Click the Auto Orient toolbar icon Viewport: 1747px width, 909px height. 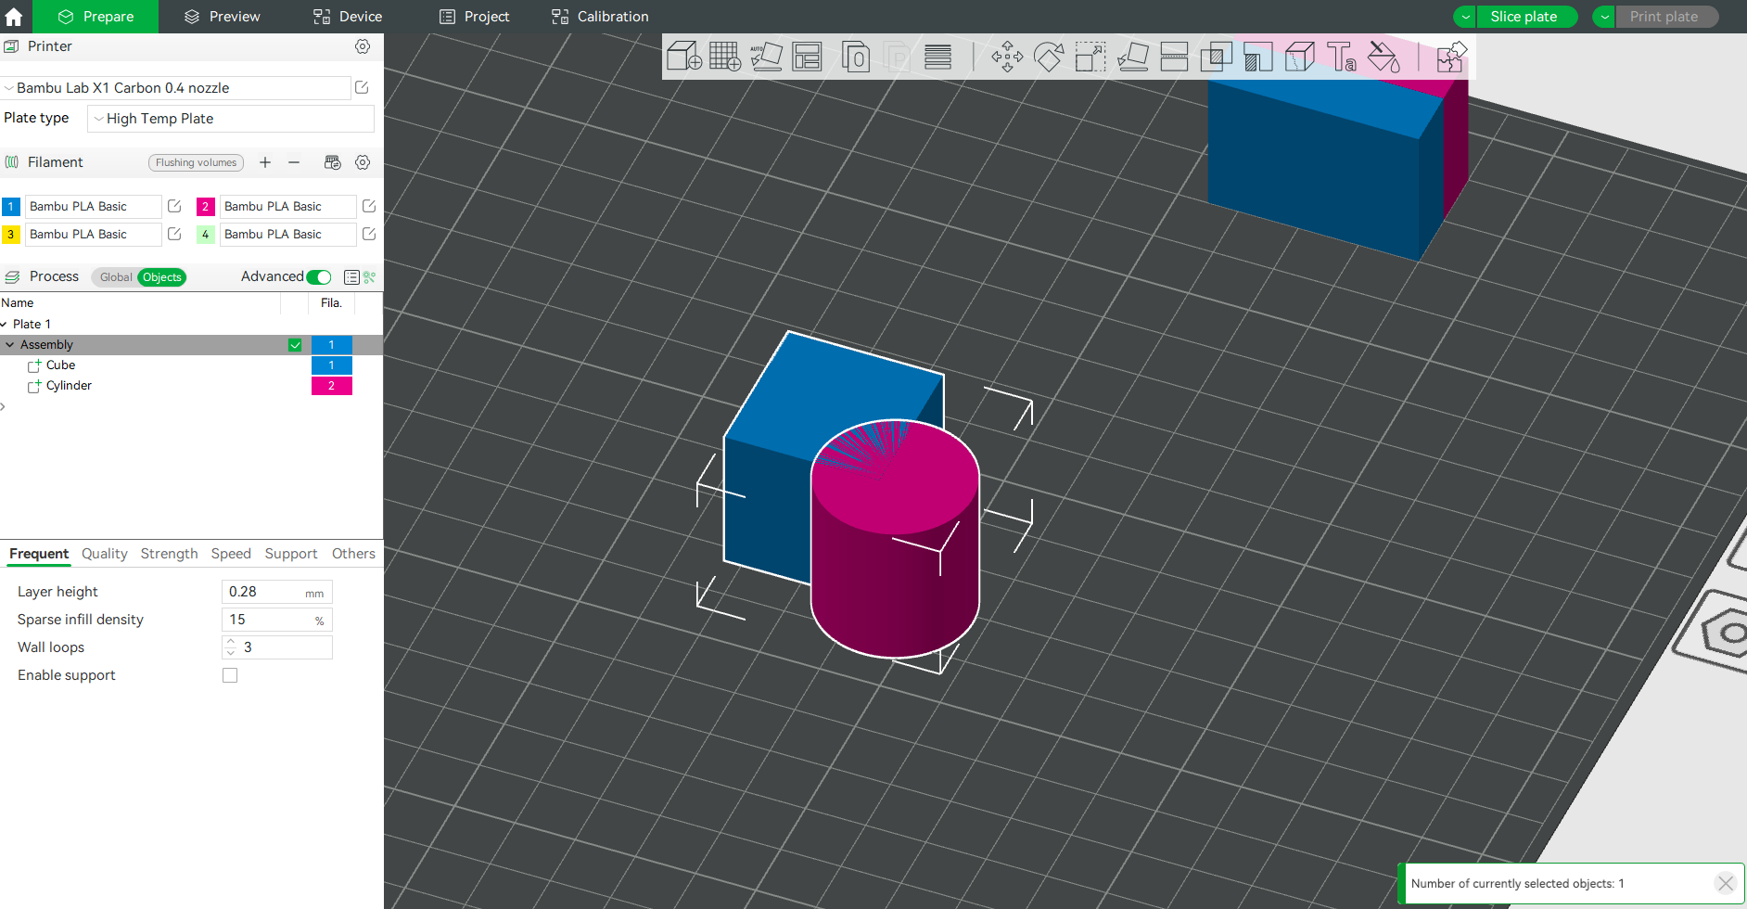(767, 57)
